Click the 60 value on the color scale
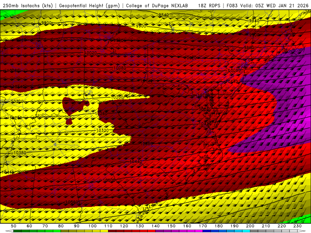Screen dimensions: 311x233 point(30,226)
